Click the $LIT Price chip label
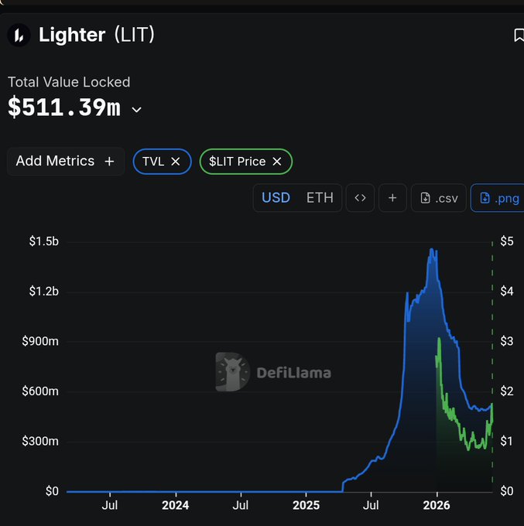This screenshot has width=524, height=526. pyautogui.click(x=237, y=162)
